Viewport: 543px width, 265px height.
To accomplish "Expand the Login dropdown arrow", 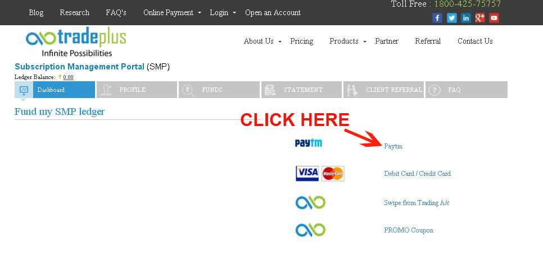I will (234, 13).
